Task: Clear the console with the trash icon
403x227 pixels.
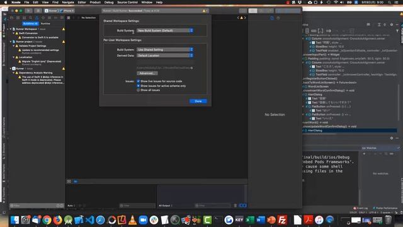Action: click(235, 206)
